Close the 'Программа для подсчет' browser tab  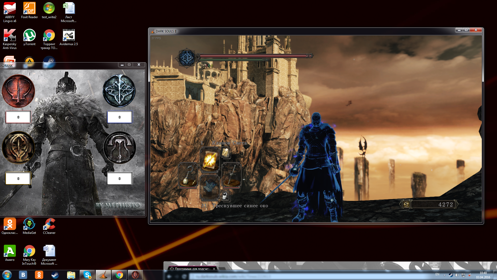coord(214,269)
